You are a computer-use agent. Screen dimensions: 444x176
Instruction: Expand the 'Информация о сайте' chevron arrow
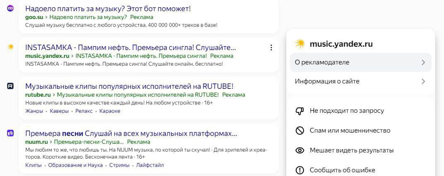point(423,81)
